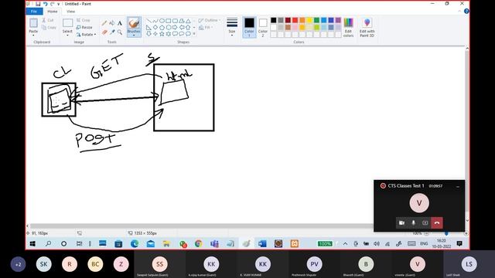
Task: Open the Select dropdown arrow
Action: (x=67, y=35)
